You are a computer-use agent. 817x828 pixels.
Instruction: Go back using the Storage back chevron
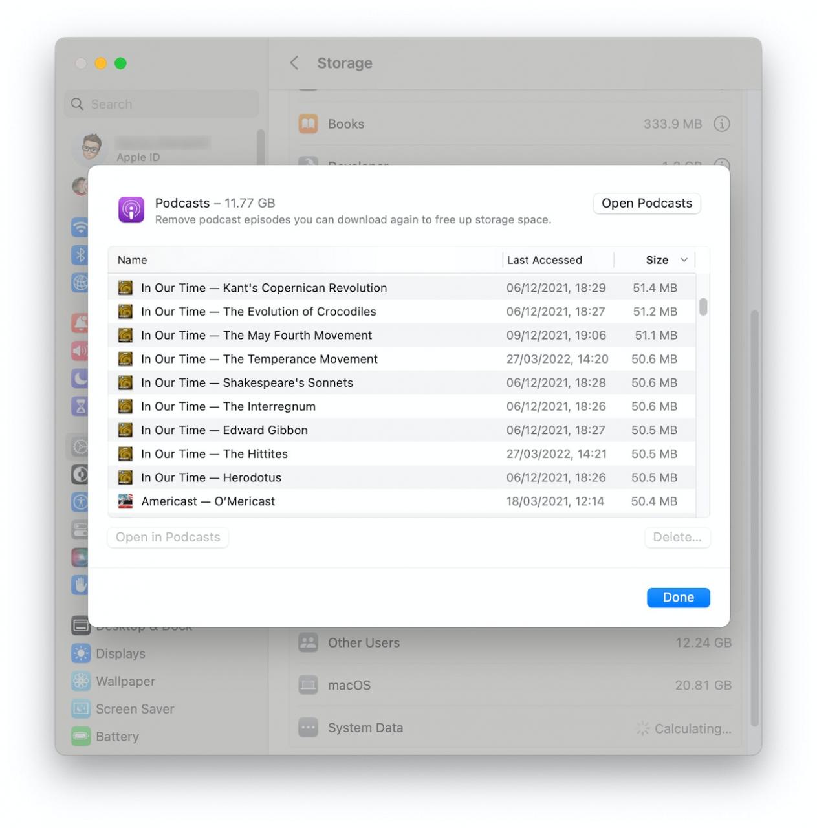tap(294, 63)
